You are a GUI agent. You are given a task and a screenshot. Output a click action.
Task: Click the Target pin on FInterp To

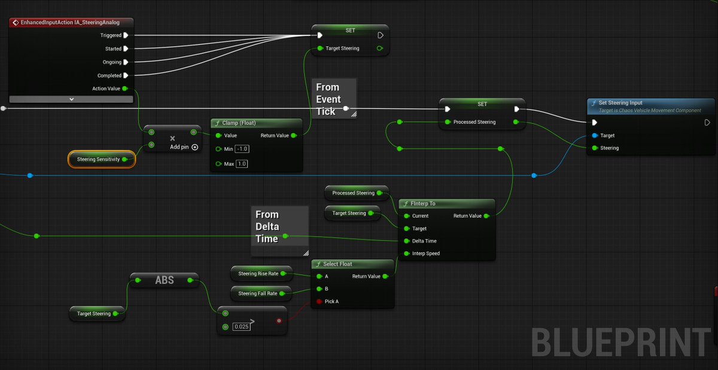(x=406, y=228)
